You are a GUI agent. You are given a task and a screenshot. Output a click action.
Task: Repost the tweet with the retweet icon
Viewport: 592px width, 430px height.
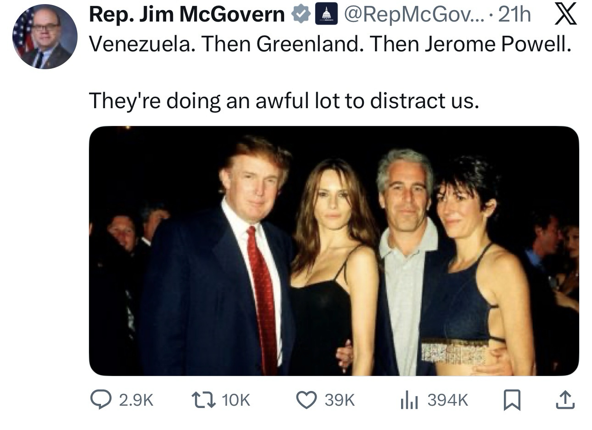pos(202,400)
